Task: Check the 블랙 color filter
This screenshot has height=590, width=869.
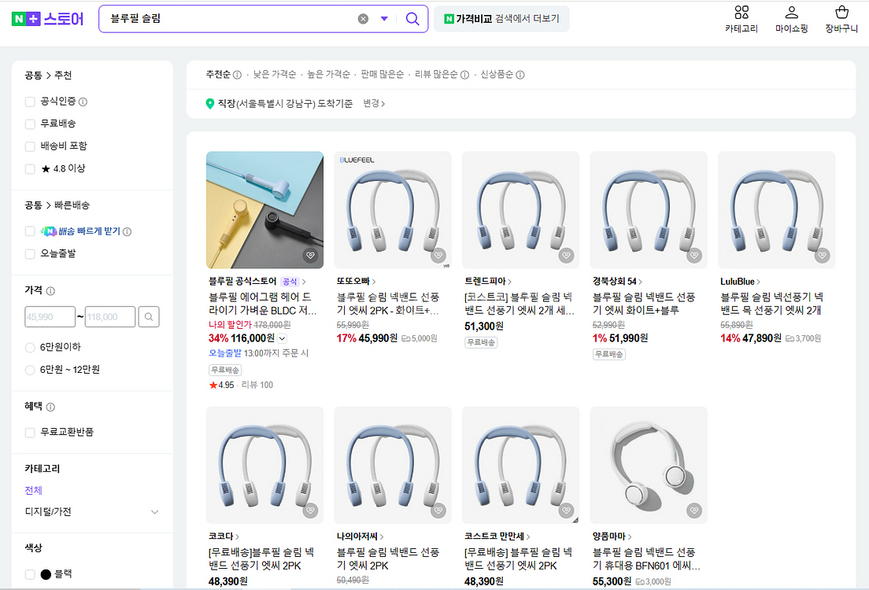Action: pyautogui.click(x=30, y=574)
